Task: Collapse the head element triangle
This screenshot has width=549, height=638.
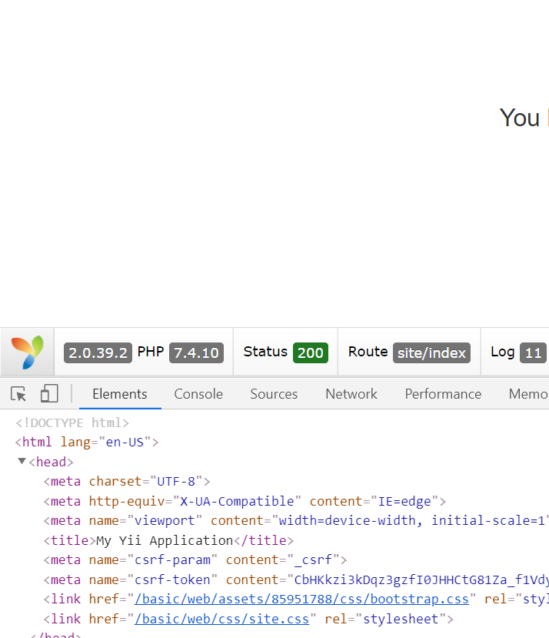Action: tap(22, 462)
